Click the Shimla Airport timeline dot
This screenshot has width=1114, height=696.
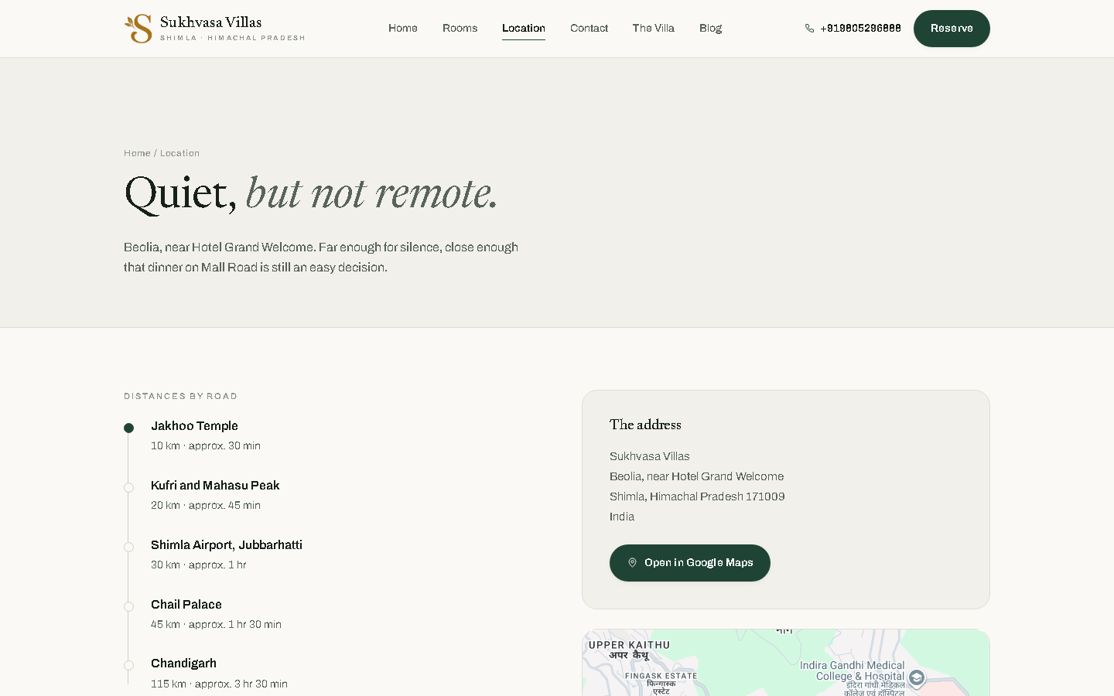point(129,547)
